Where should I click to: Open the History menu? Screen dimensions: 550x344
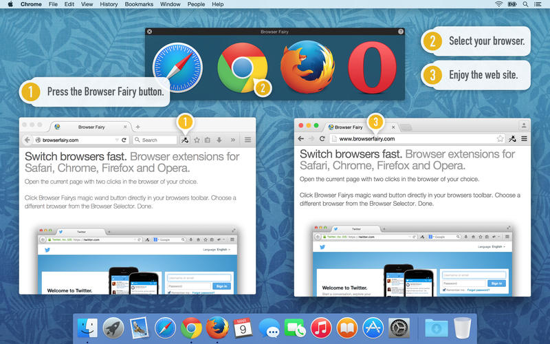109,4
